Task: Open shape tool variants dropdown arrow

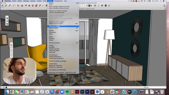Action: pos(20,6)
